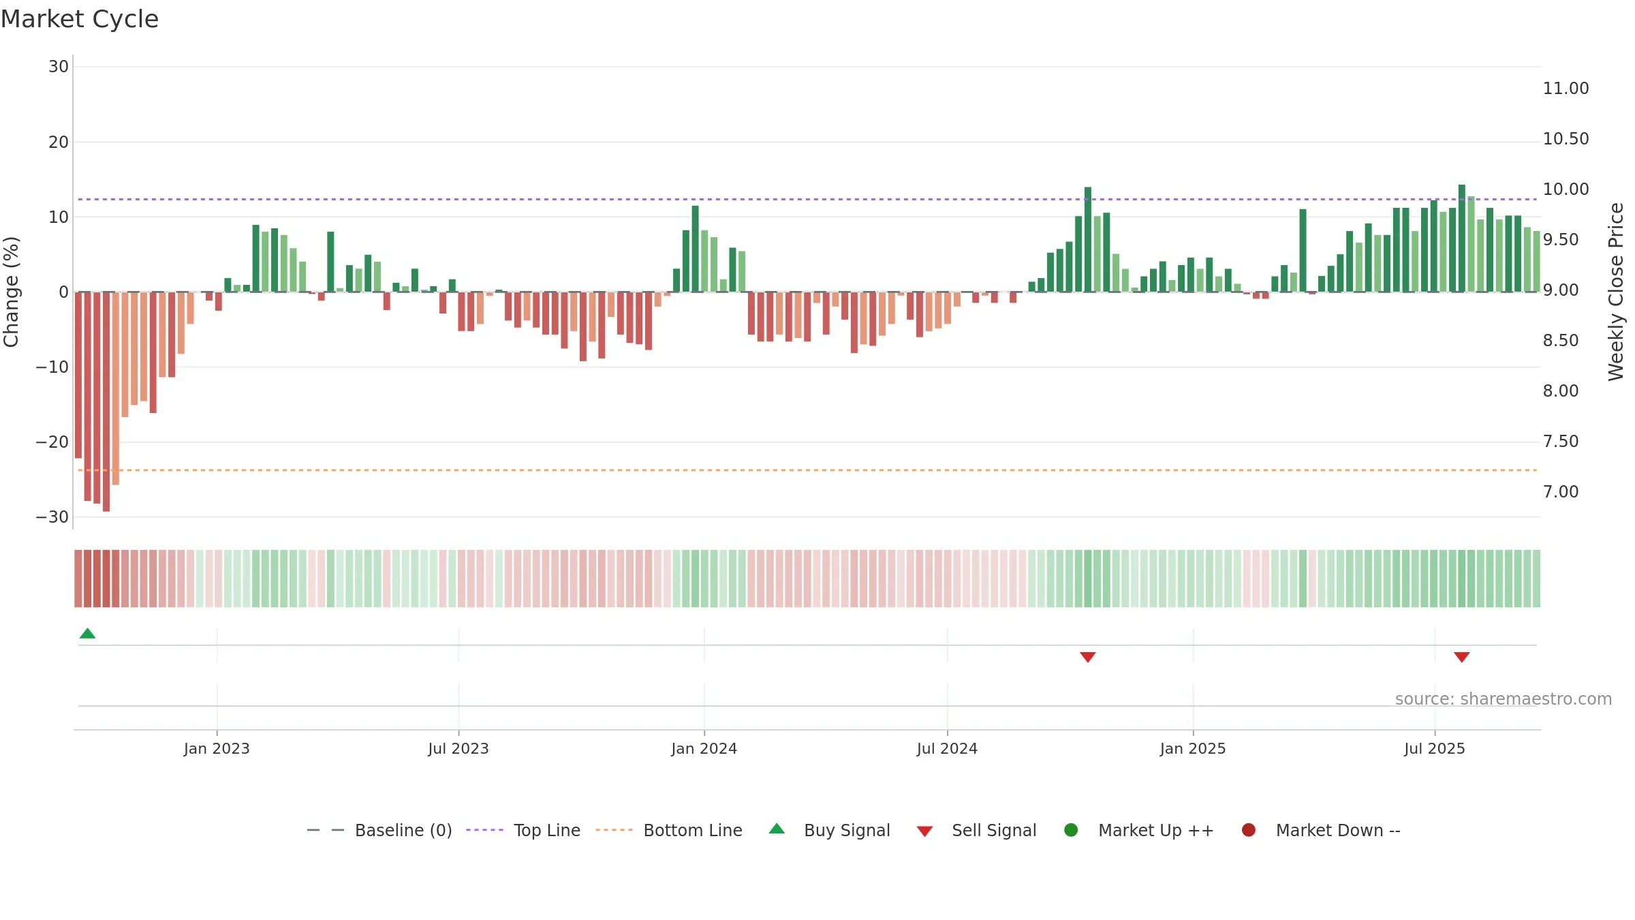Click the green circle icon in legend
Screen dimensions: 1635x920
[1071, 830]
